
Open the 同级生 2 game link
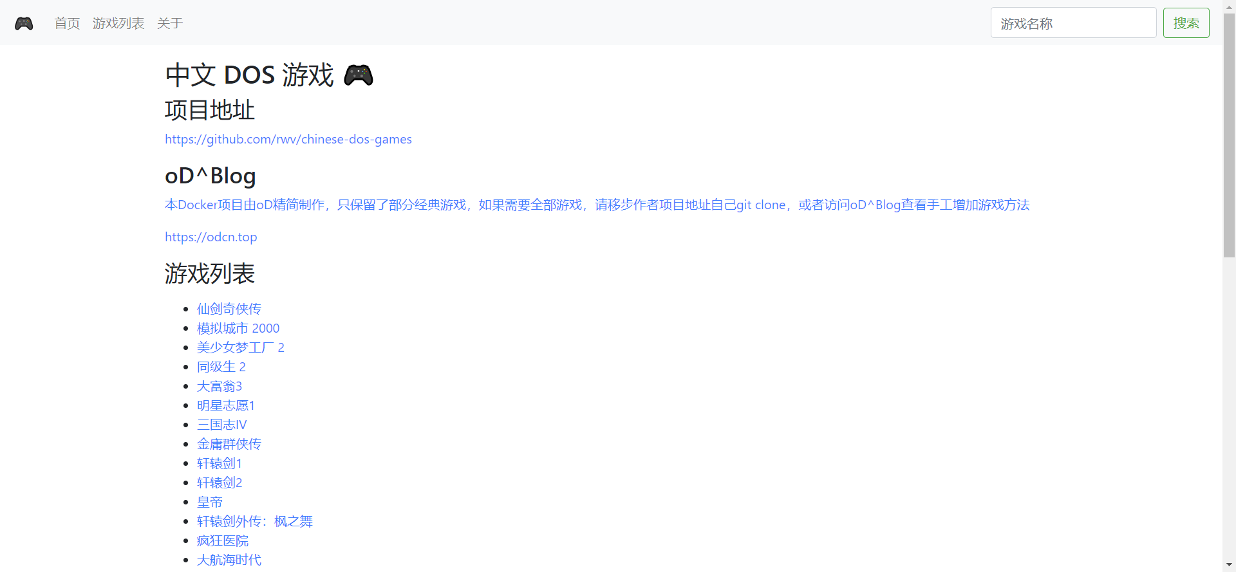(221, 367)
